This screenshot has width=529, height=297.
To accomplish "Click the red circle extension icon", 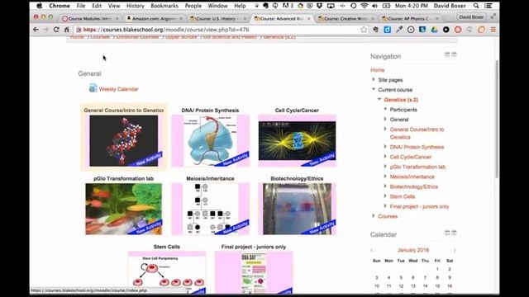I will [458, 30].
